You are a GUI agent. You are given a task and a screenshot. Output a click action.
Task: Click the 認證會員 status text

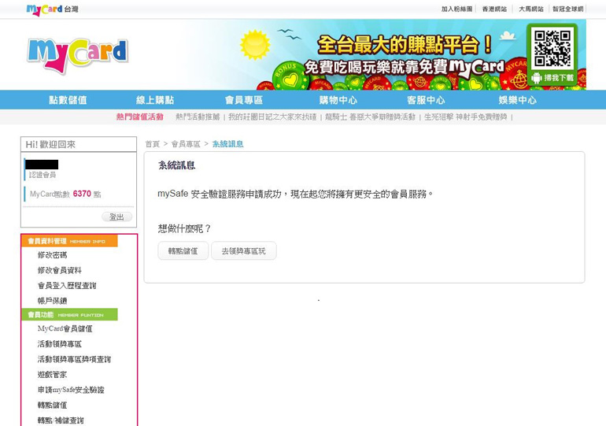(42, 175)
